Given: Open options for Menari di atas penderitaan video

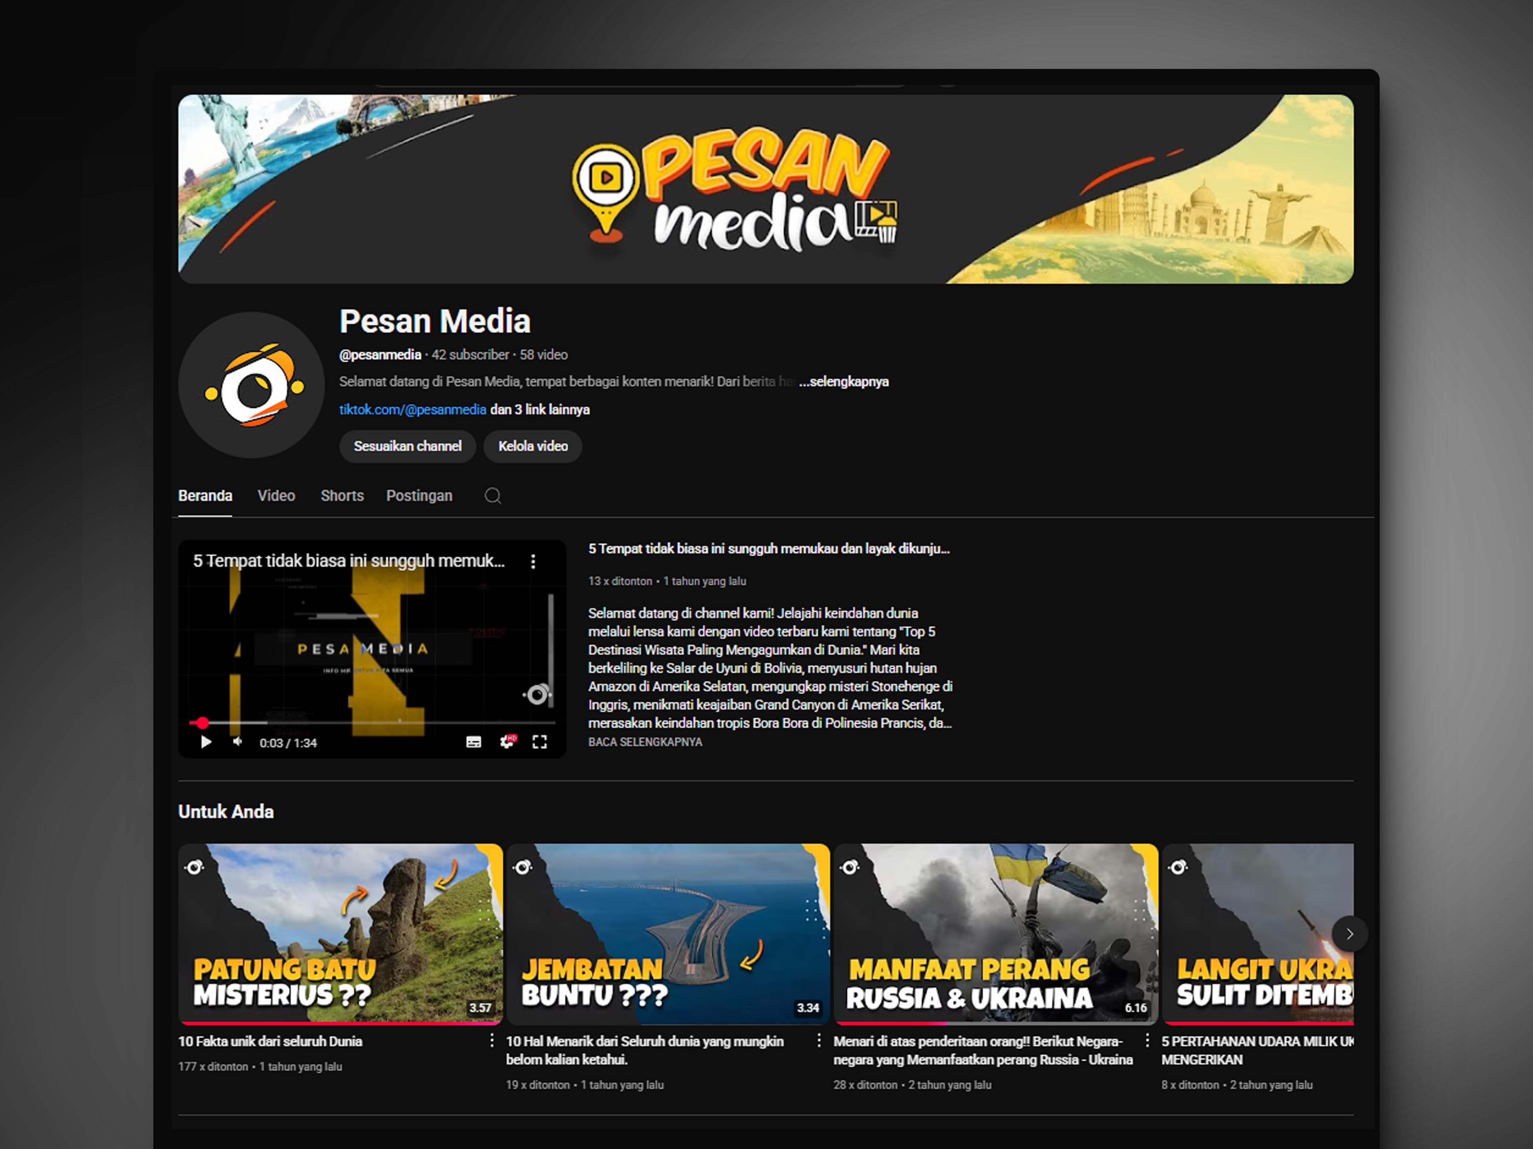Looking at the screenshot, I should (1147, 1041).
